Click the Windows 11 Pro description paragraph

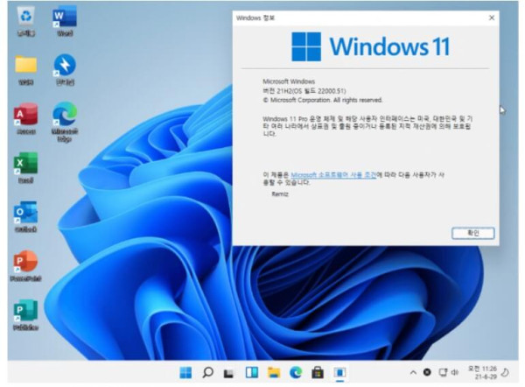(367, 126)
